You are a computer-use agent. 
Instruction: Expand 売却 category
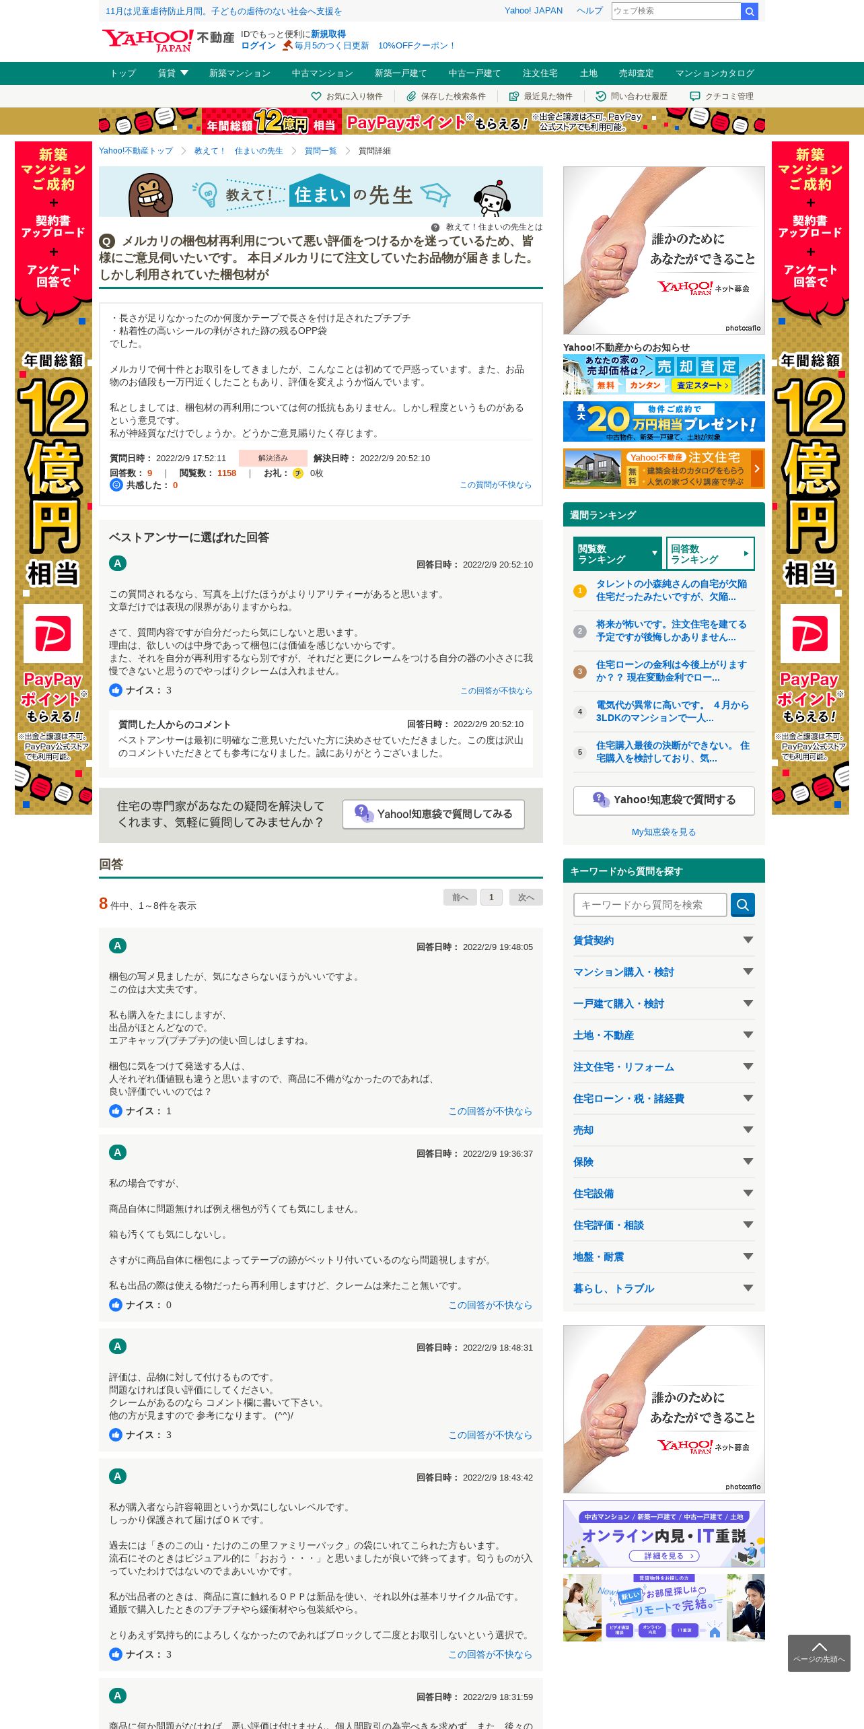[664, 1130]
